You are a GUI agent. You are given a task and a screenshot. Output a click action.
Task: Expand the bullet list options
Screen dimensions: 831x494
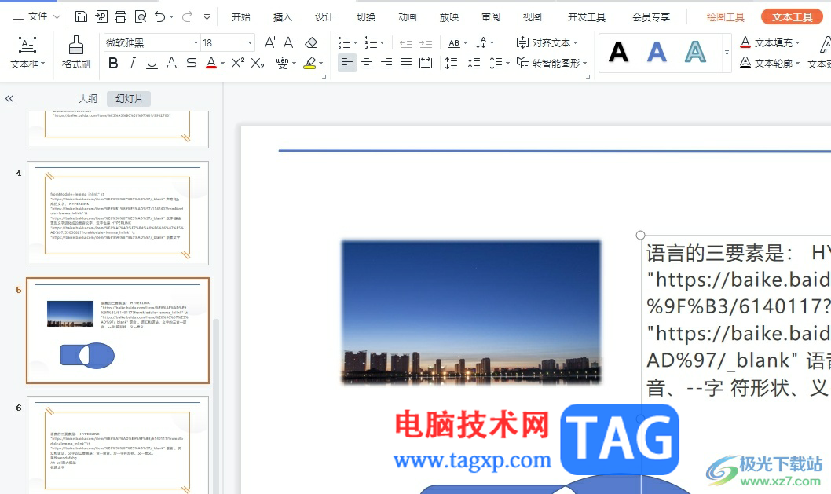355,43
